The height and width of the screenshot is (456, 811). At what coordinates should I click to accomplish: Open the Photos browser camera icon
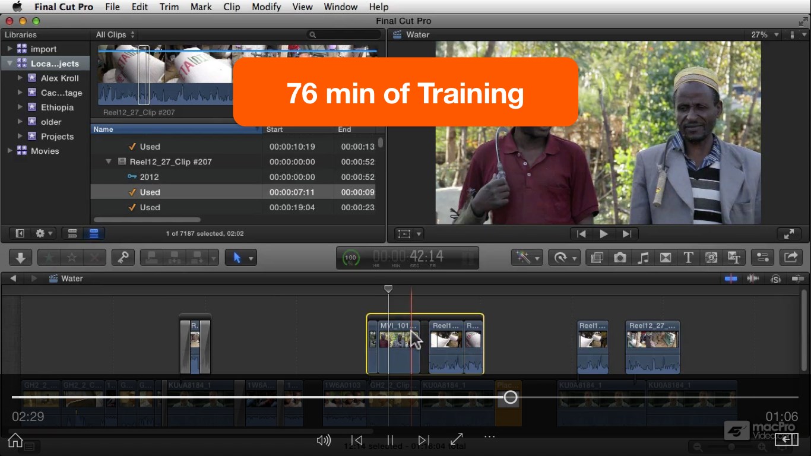pyautogui.click(x=620, y=258)
